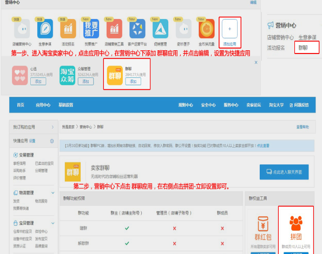The width and height of the screenshot is (322, 254).
Task: Click 营销中心 in the breadcrumb
Action: [x=86, y=127]
